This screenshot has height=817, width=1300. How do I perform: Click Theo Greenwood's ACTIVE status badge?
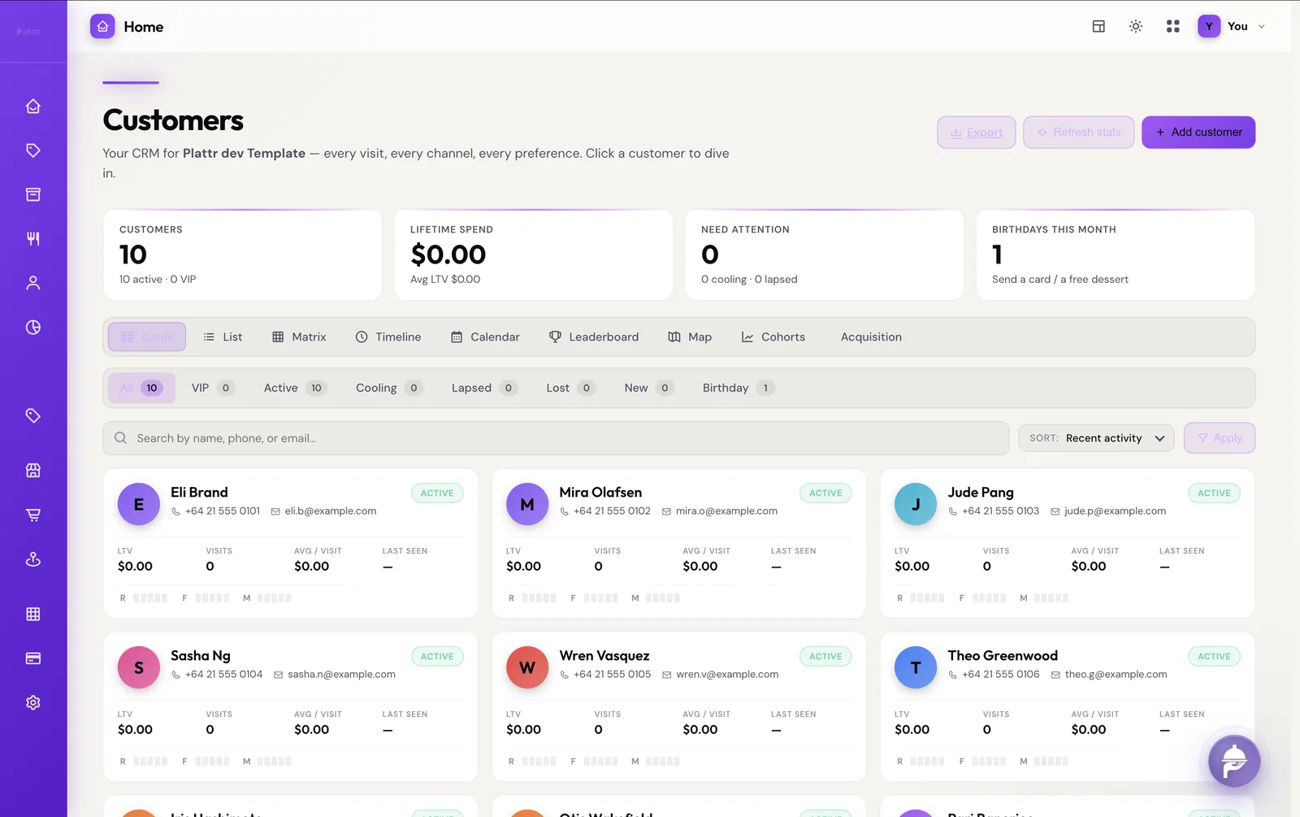click(x=1214, y=656)
